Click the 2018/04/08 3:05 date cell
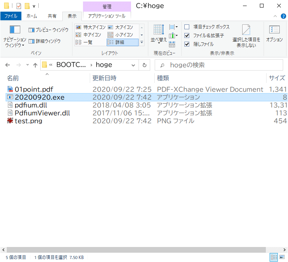This screenshot has height=262, width=288. coord(122,105)
